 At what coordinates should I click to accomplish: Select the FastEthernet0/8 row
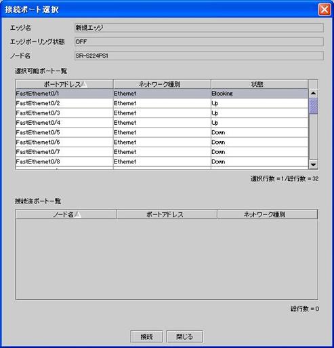pyautogui.click(x=162, y=161)
